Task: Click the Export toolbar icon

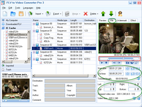Action: click(48, 14)
